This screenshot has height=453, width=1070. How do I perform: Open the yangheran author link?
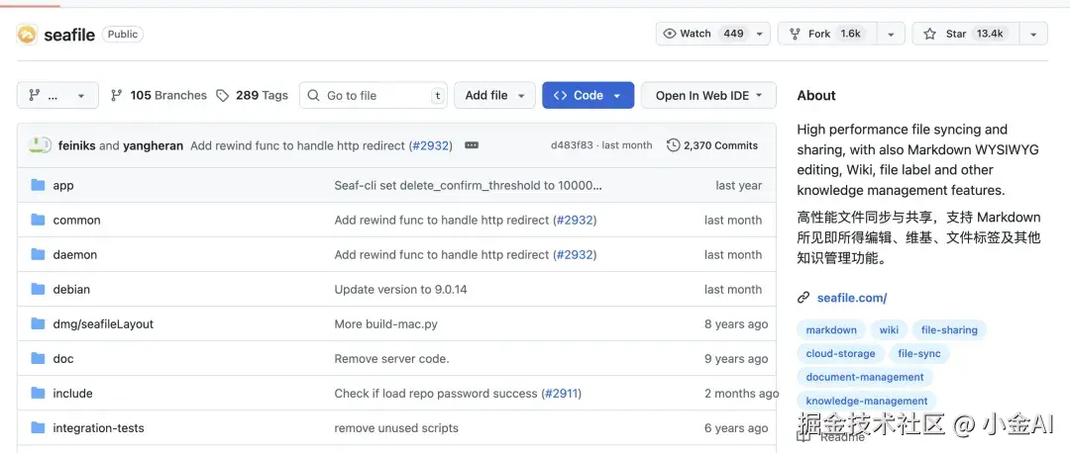coord(153,145)
